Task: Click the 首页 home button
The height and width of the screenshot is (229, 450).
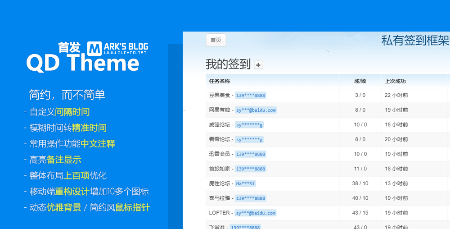Action: pyautogui.click(x=216, y=40)
